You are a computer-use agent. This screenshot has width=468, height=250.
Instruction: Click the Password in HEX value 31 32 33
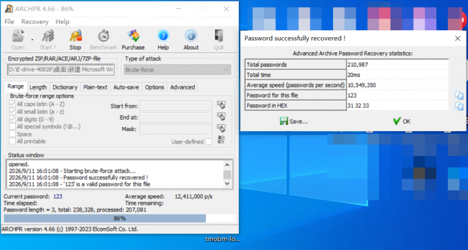point(358,106)
